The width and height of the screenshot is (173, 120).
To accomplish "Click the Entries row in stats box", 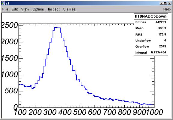I will tap(151, 22).
